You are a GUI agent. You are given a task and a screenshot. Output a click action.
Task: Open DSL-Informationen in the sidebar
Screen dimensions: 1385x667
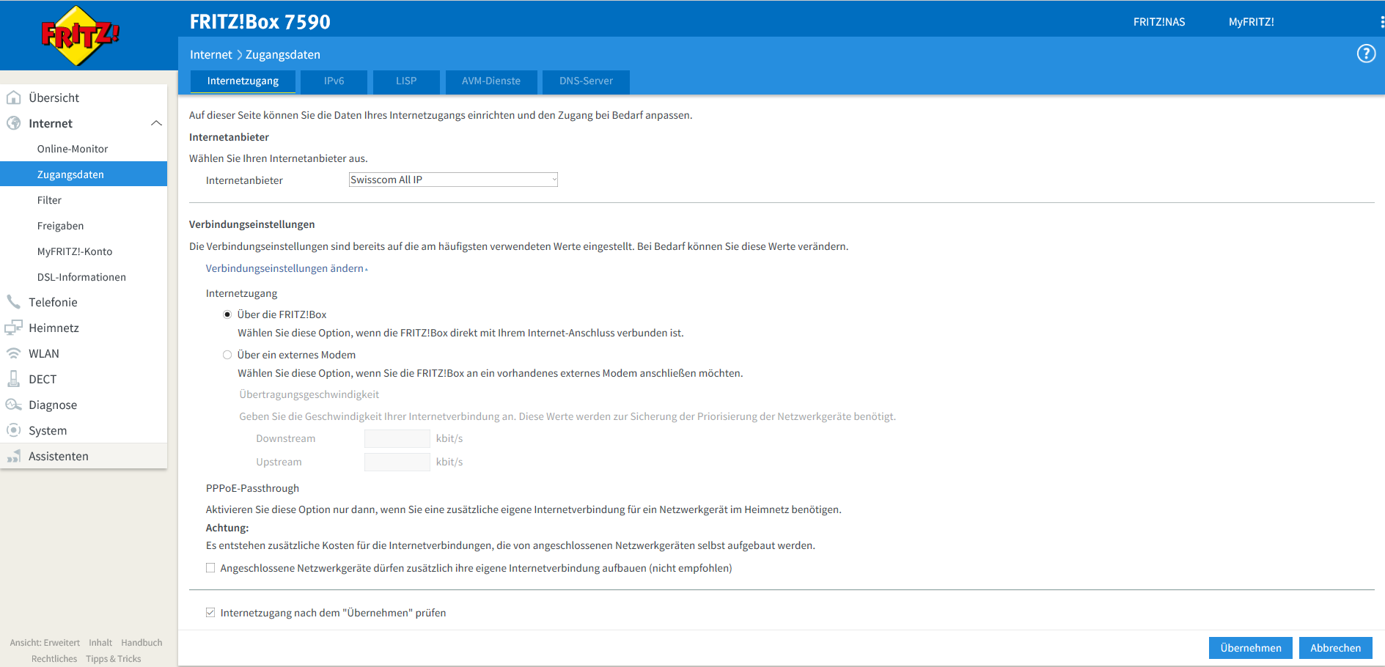point(81,277)
